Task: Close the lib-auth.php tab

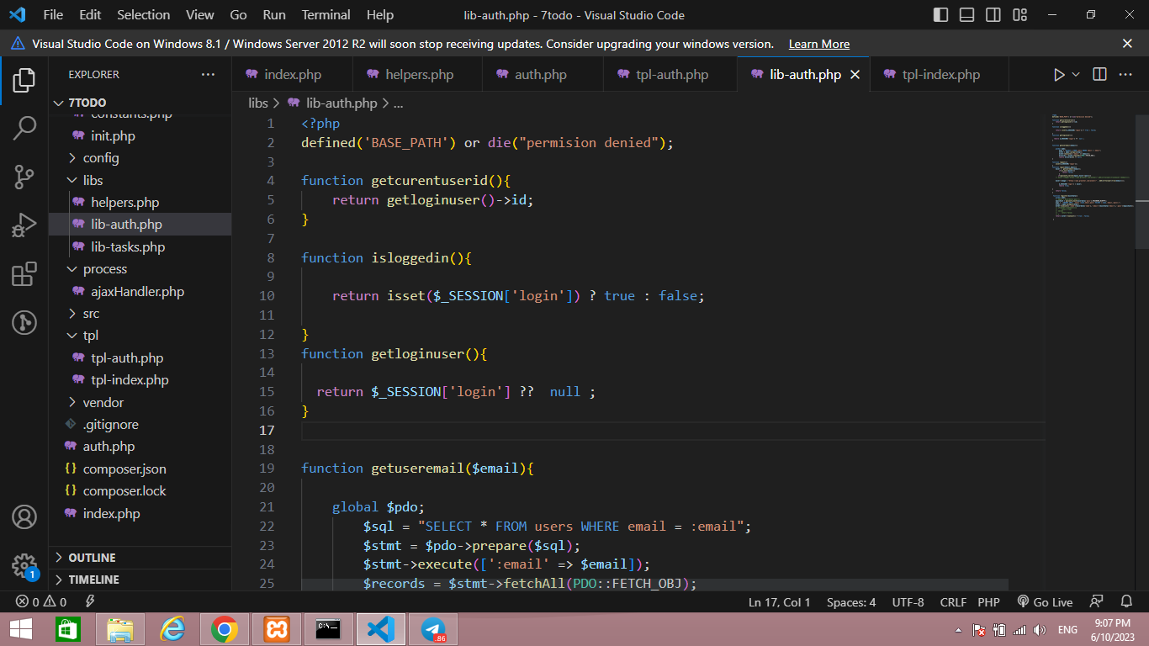Action: coord(855,75)
